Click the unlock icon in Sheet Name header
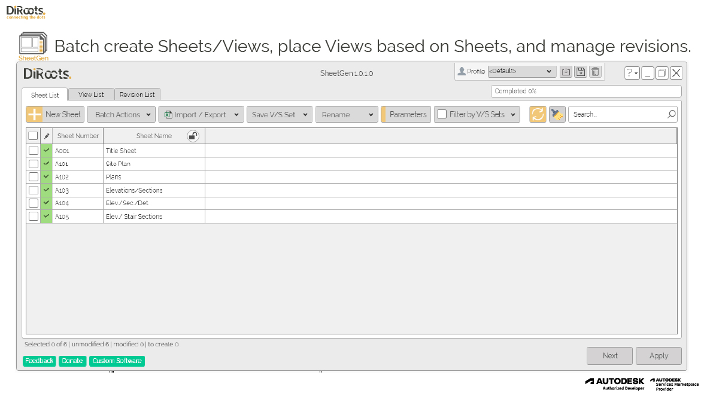Image resolution: width=704 pixels, height=396 pixels. pyautogui.click(x=193, y=136)
